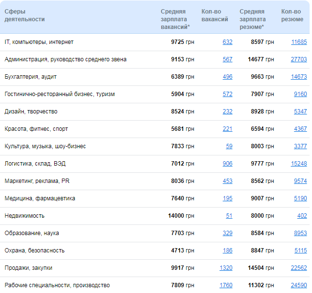312x293 pixels.
Task: Open beauty and fitness vacancies link 221
Action: [227, 129]
